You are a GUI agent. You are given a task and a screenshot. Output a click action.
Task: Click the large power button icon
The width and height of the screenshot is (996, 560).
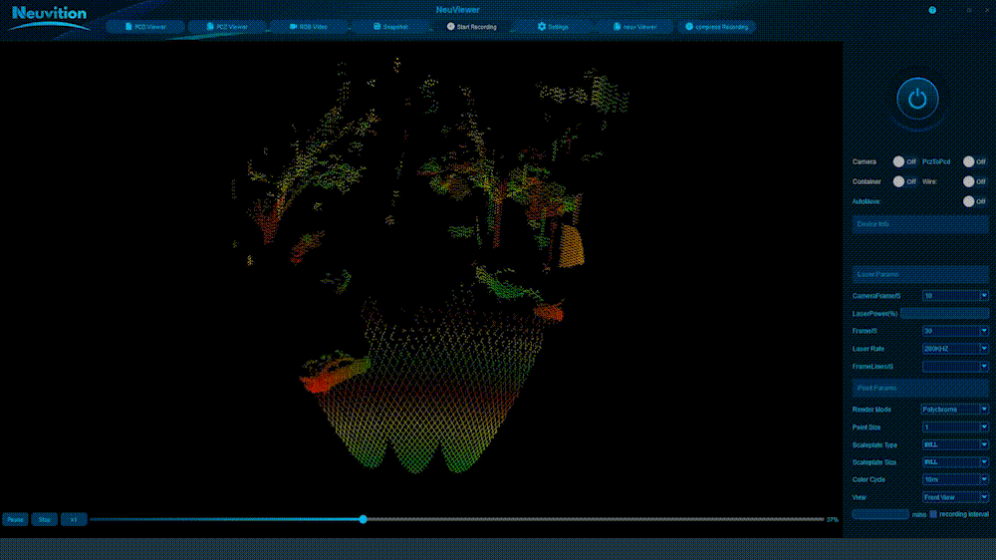(917, 98)
